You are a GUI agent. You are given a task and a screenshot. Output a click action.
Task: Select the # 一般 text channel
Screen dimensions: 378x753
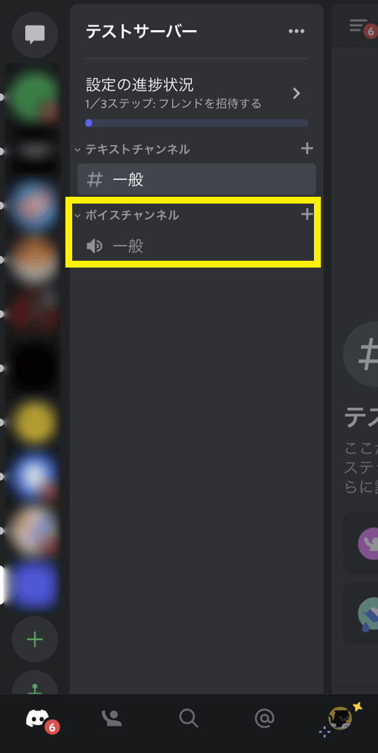point(196,180)
